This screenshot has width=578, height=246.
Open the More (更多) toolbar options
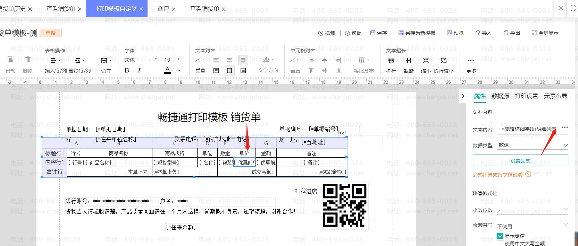(x=471, y=61)
